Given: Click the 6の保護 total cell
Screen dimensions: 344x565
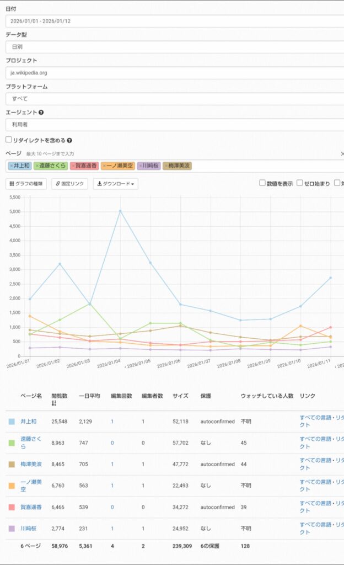Looking at the screenshot, I should (x=210, y=546).
